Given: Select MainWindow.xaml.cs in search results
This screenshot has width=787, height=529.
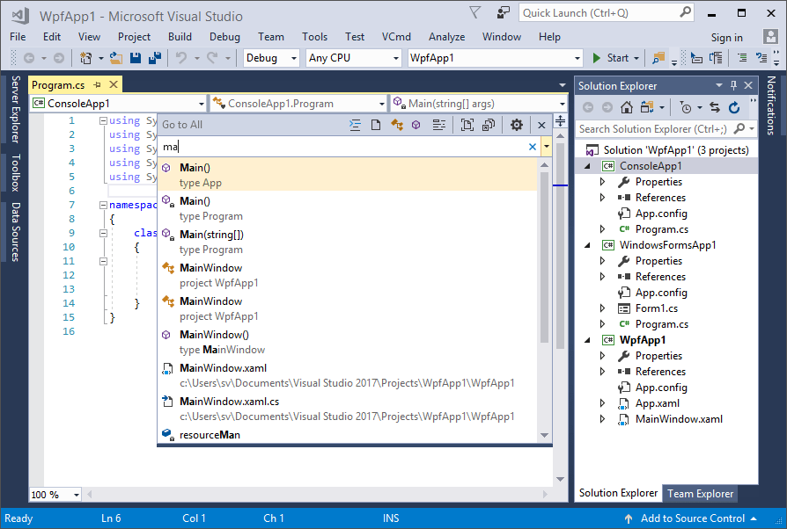Looking at the screenshot, I should pos(229,402).
